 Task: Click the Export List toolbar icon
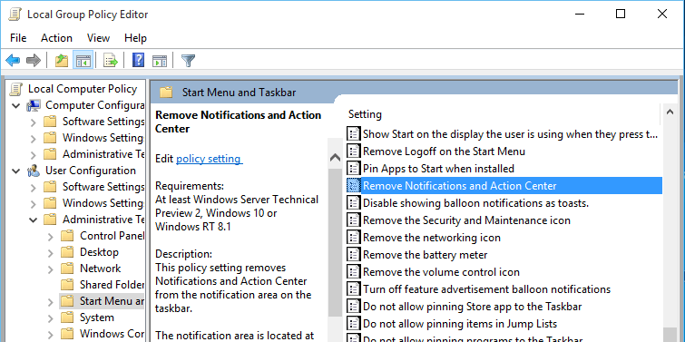click(x=111, y=60)
